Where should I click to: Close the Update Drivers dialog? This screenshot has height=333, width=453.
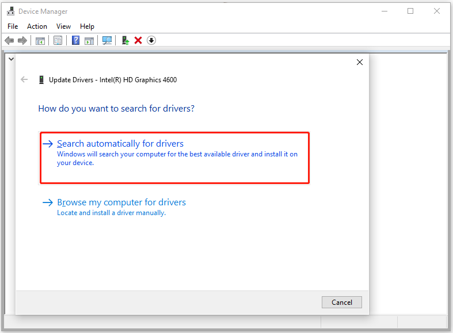tap(360, 62)
